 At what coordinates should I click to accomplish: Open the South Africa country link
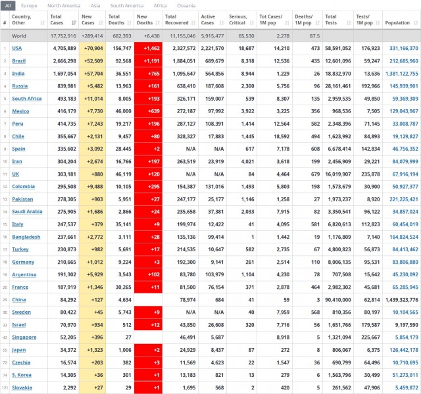click(x=27, y=99)
